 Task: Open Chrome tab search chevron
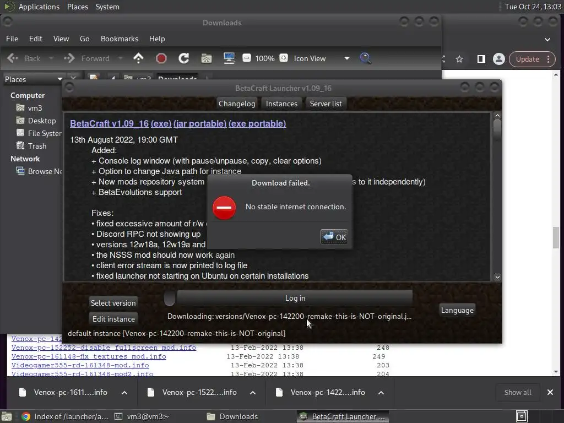[547, 40]
